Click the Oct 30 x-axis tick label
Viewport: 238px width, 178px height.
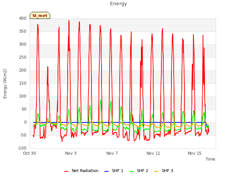click(x=29, y=153)
